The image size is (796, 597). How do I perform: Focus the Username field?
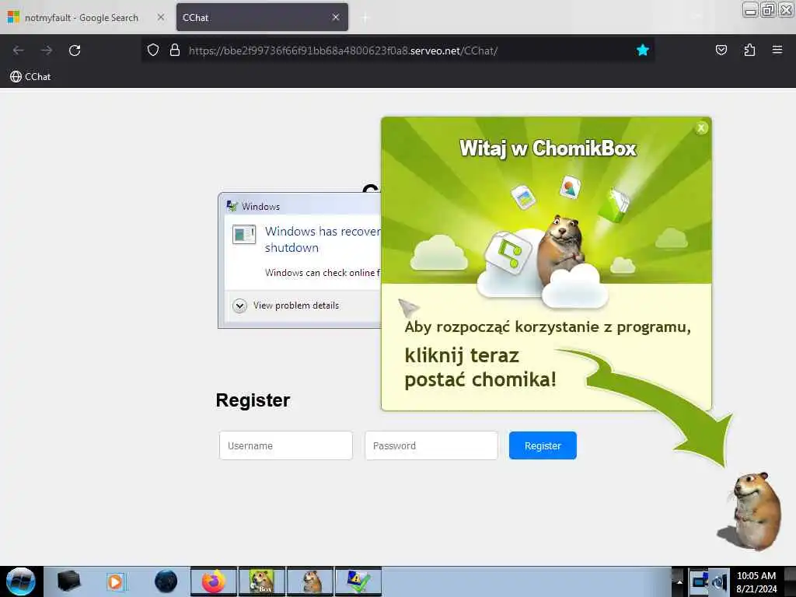[x=286, y=445]
